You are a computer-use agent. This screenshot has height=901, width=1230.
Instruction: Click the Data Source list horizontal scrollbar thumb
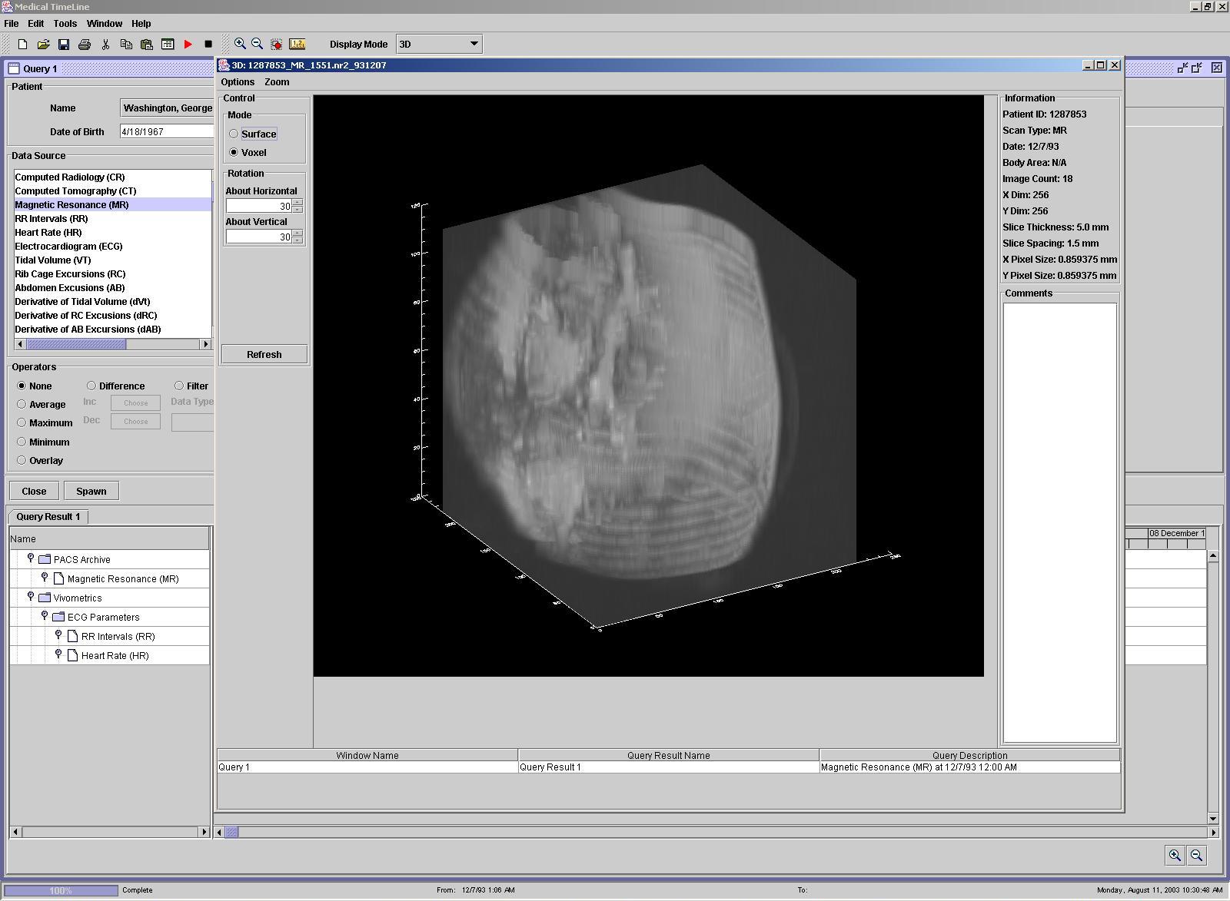(76, 344)
